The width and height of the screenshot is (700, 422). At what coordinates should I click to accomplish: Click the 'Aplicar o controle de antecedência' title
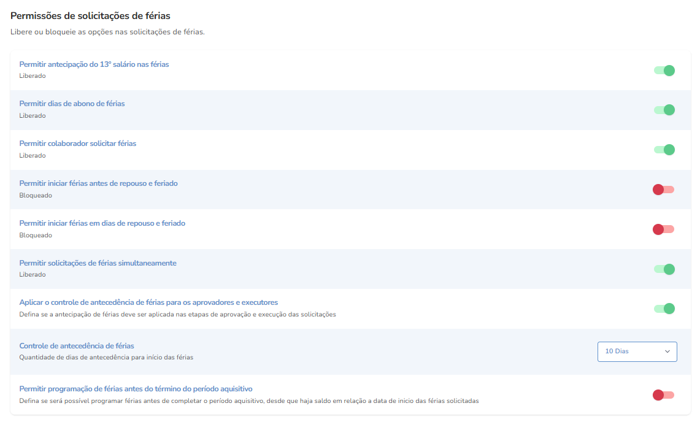(148, 302)
